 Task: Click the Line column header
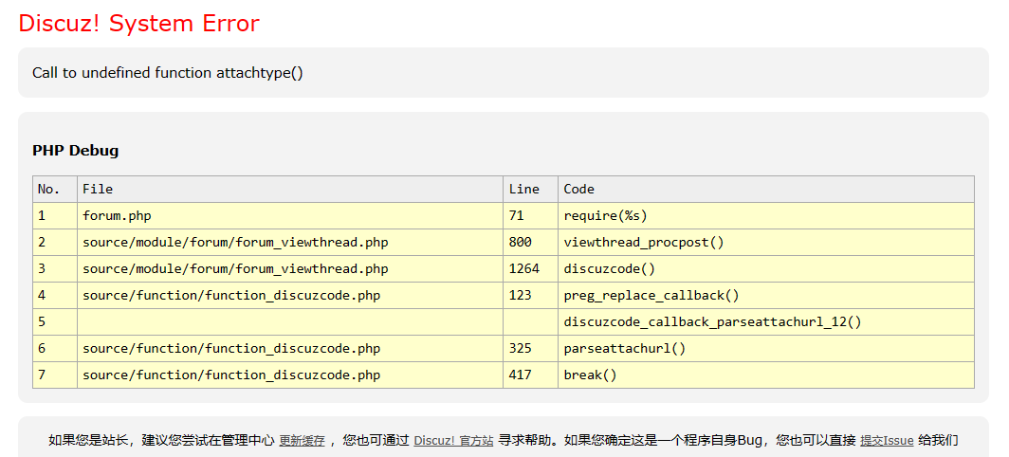(x=523, y=190)
